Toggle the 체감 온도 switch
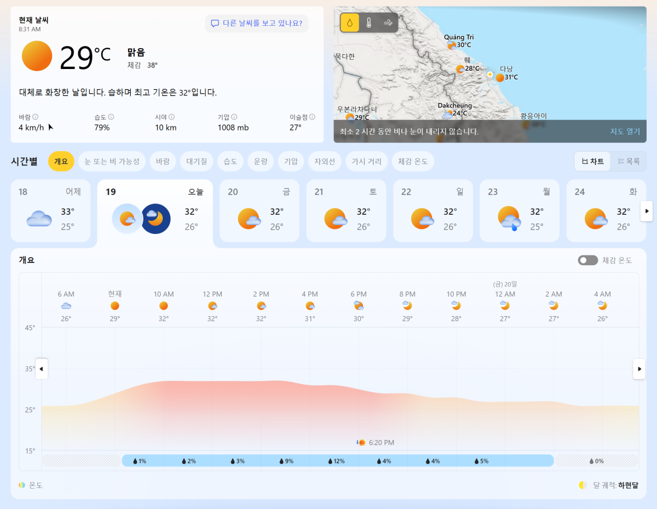 [x=587, y=260]
